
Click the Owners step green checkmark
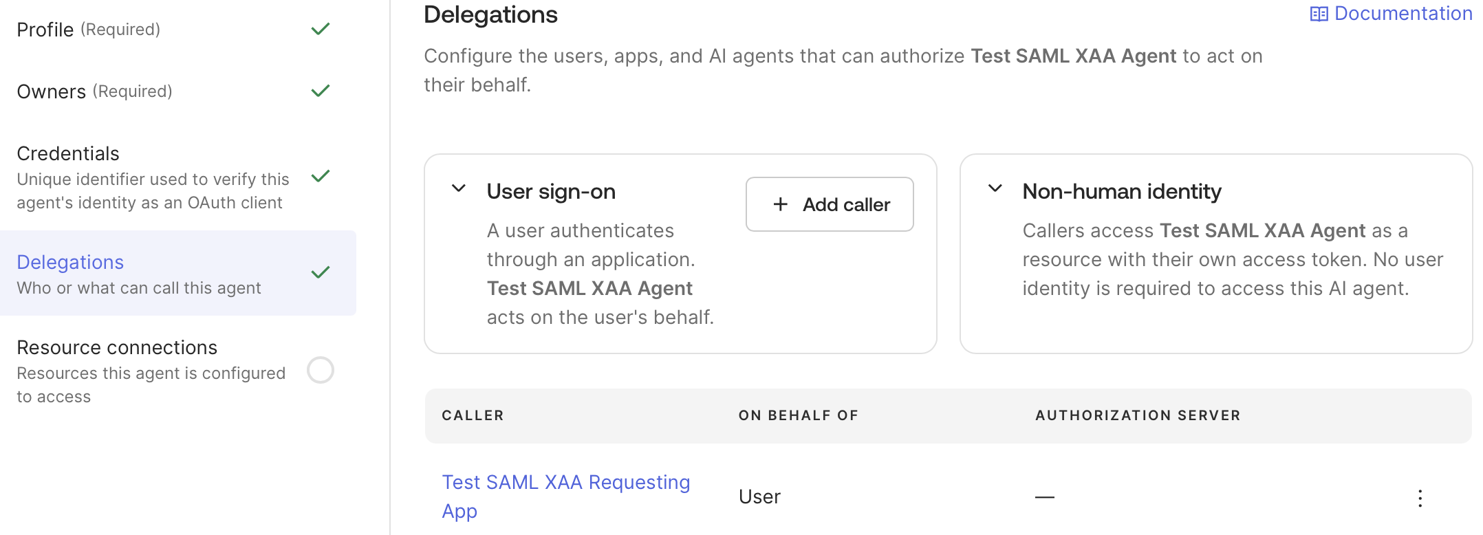tap(321, 91)
